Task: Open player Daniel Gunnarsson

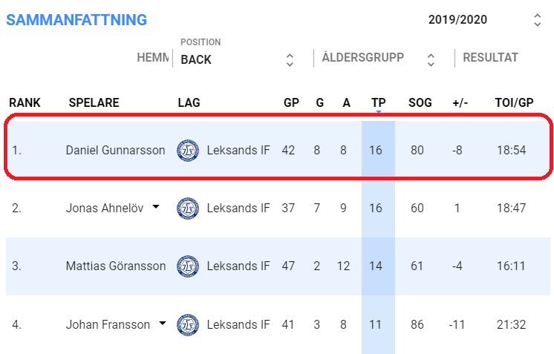Action: tap(115, 151)
